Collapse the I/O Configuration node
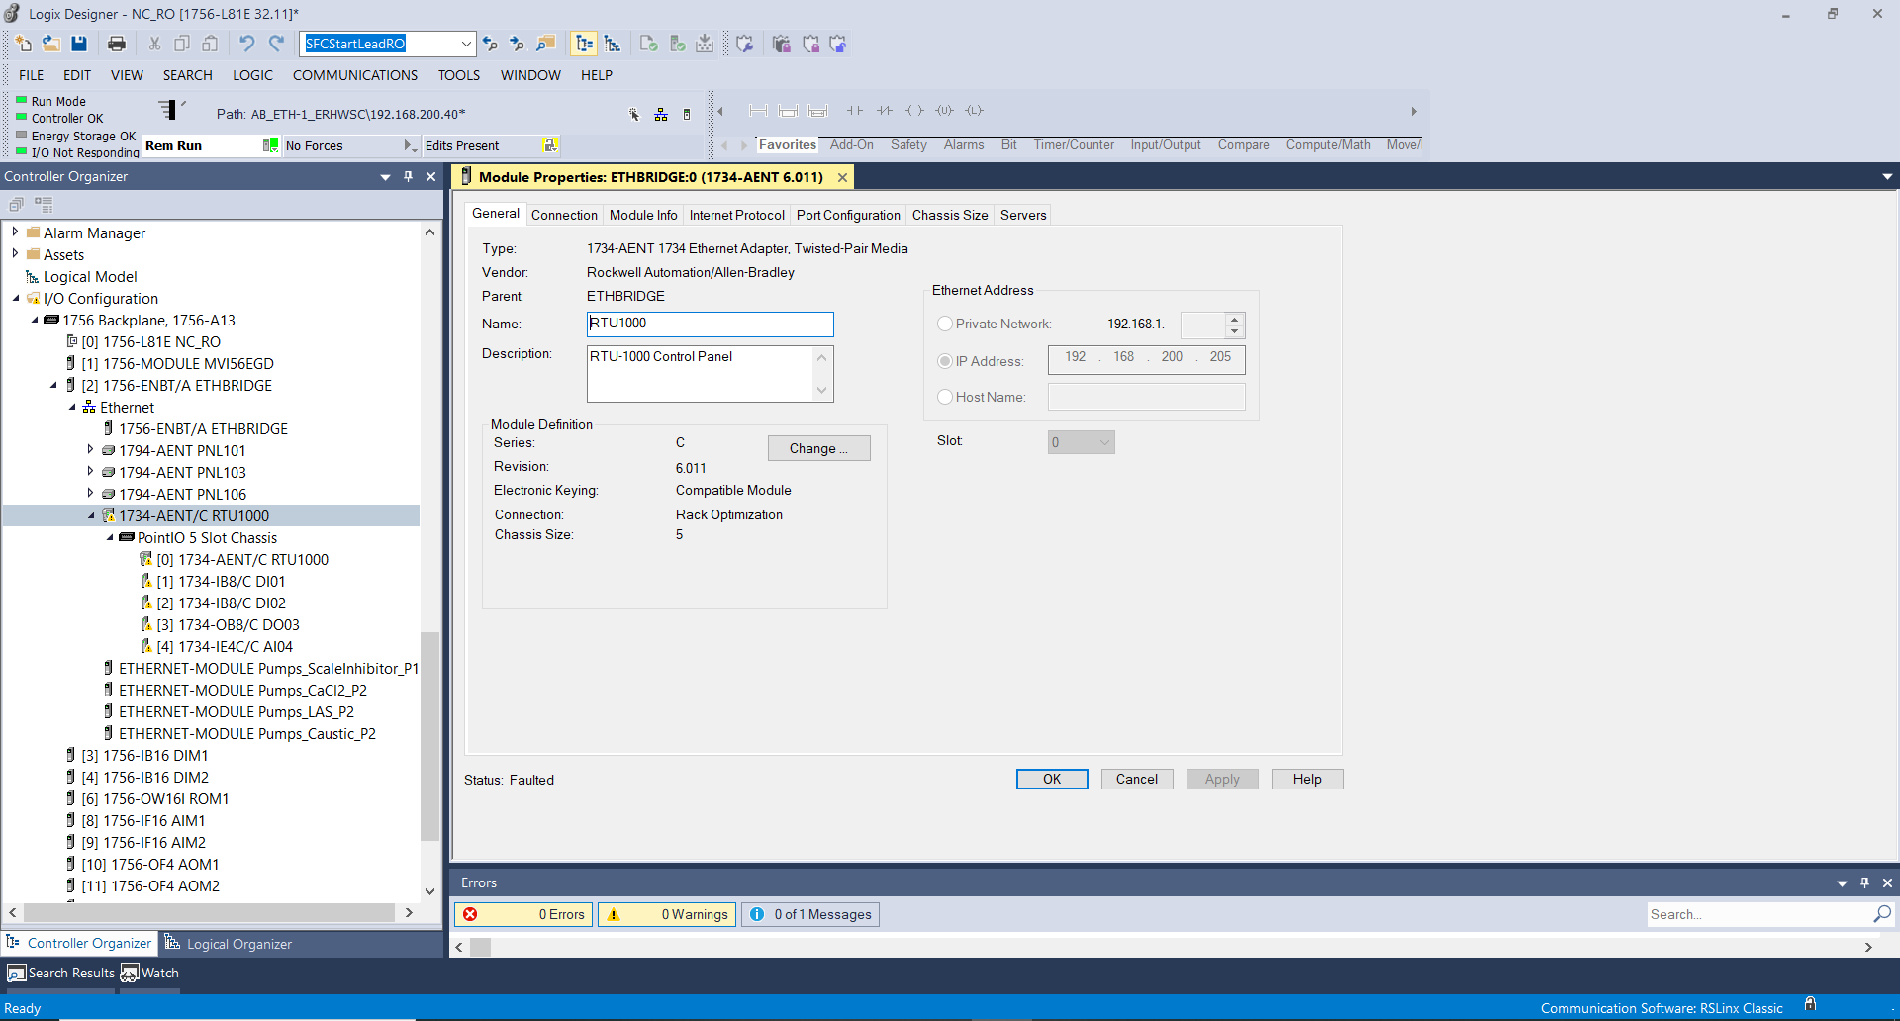 click(x=16, y=298)
